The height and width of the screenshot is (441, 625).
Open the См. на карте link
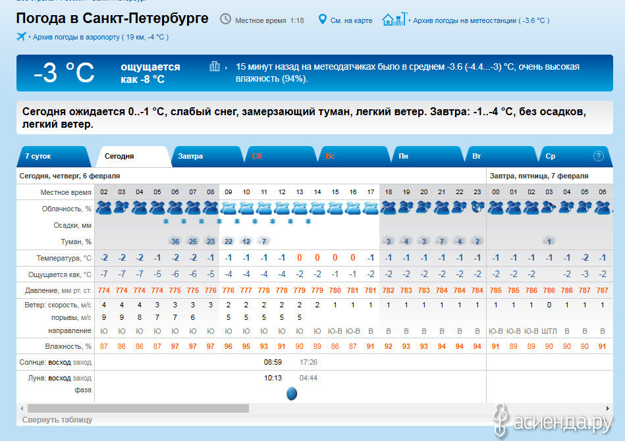pos(351,20)
